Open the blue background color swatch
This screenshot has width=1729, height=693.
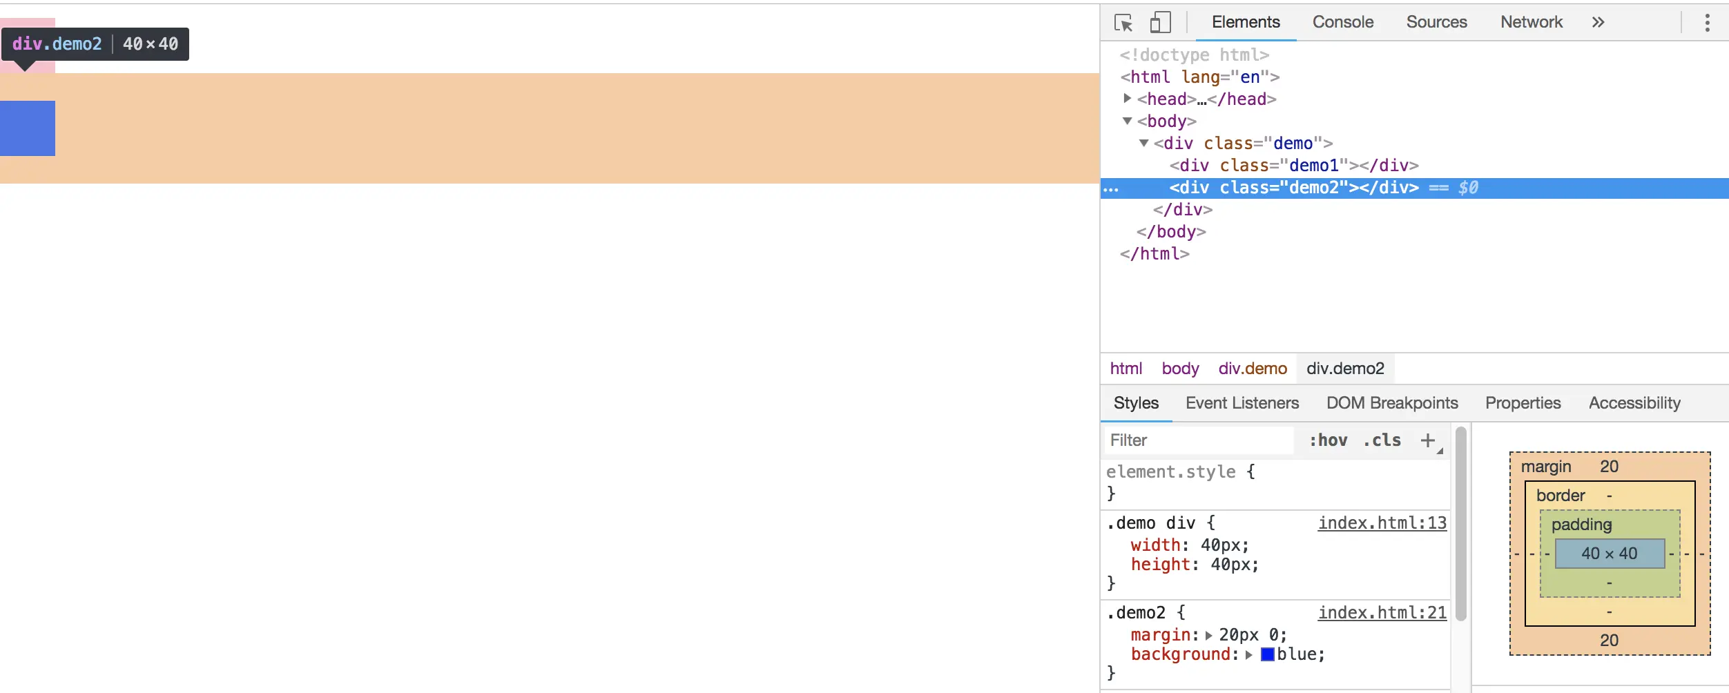tap(1267, 654)
